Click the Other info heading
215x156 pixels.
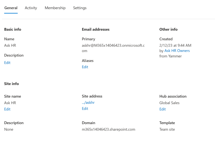click(168, 29)
